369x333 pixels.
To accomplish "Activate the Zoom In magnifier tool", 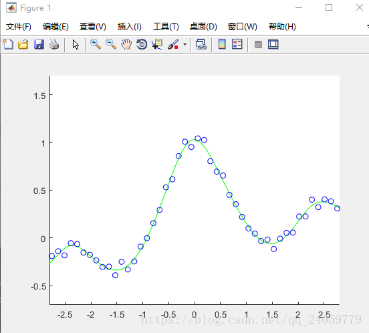I will tap(96, 44).
